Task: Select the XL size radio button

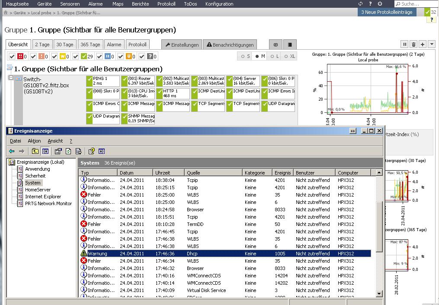Action: tap(286, 57)
